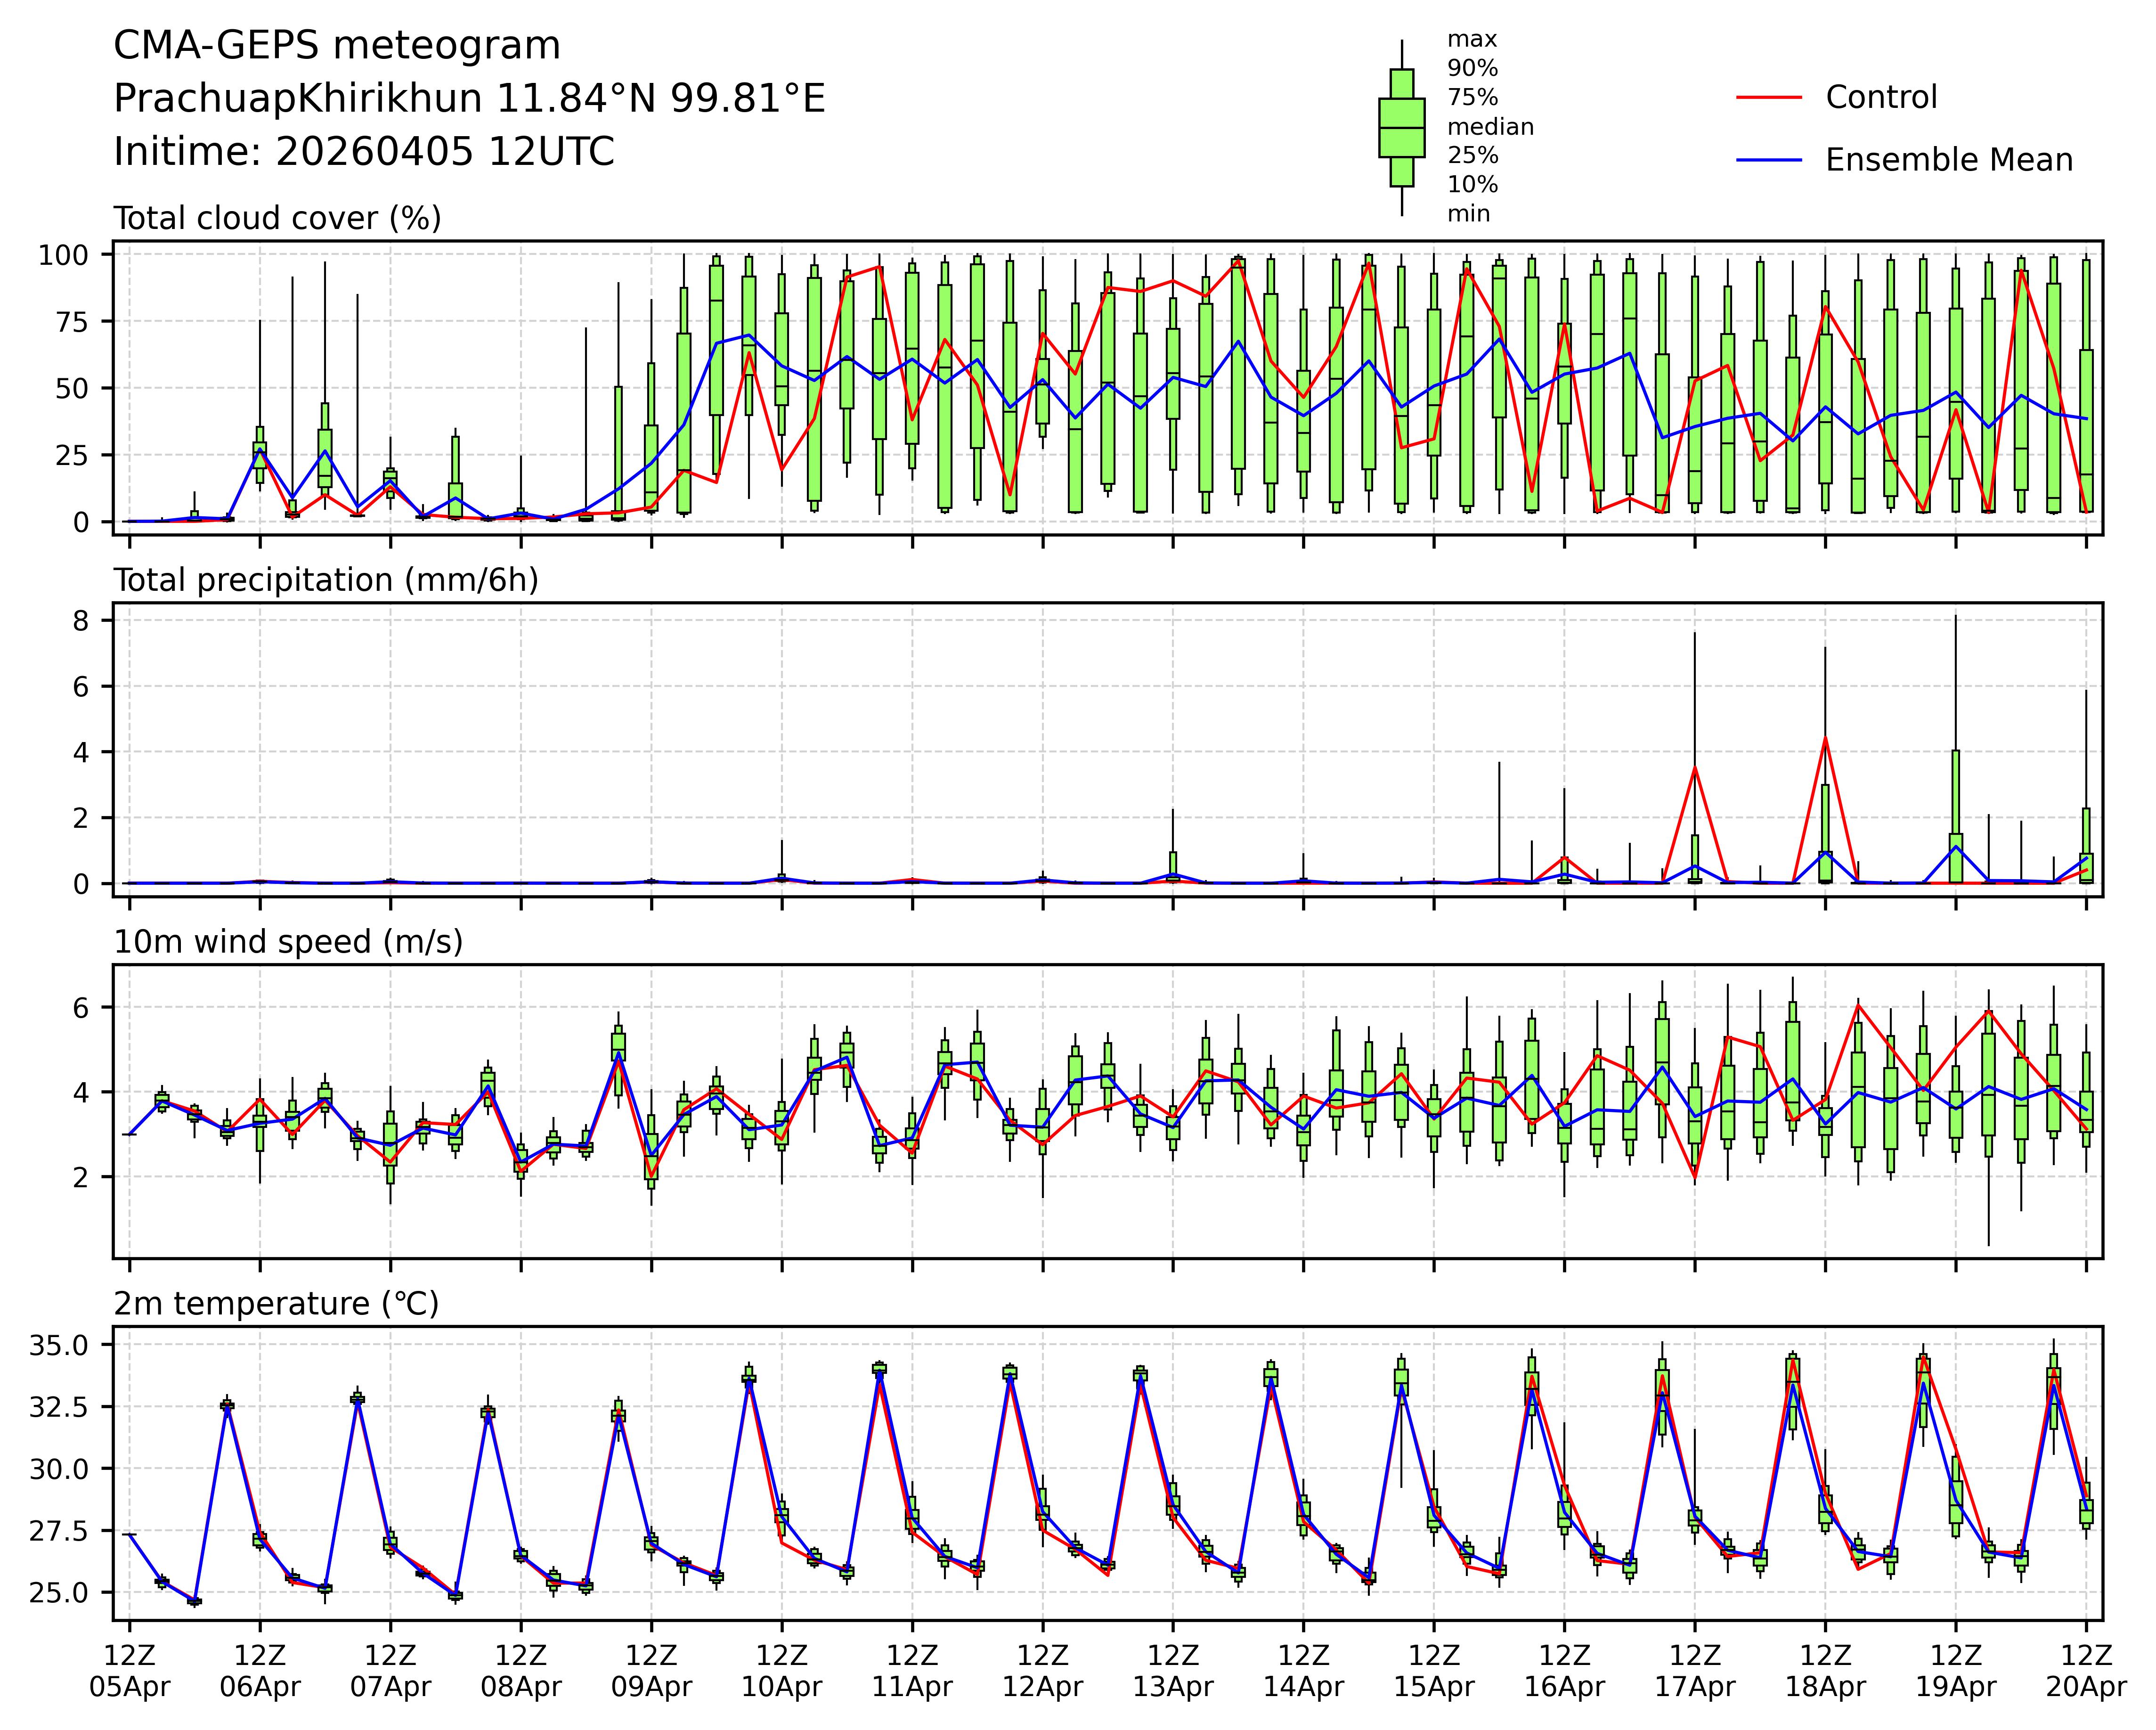Click the CMA-GEPS meteogram title
This screenshot has width=2156, height=1730.
point(337,46)
